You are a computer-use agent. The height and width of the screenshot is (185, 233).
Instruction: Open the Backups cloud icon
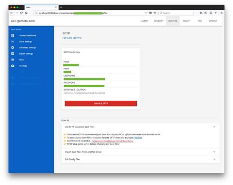[13, 66]
